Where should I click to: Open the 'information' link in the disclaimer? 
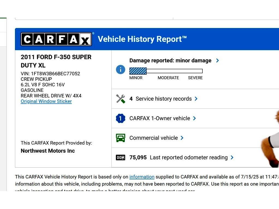click(x=142, y=177)
